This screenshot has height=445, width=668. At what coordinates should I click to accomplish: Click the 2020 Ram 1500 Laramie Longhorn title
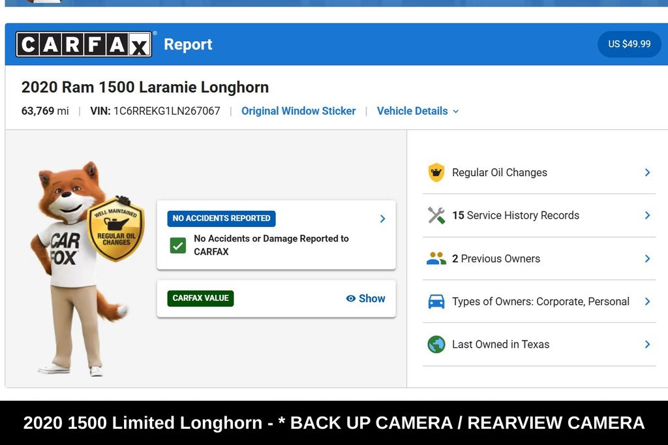tap(145, 87)
